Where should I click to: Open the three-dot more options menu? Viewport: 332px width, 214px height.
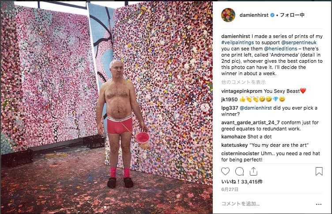pos(319,204)
